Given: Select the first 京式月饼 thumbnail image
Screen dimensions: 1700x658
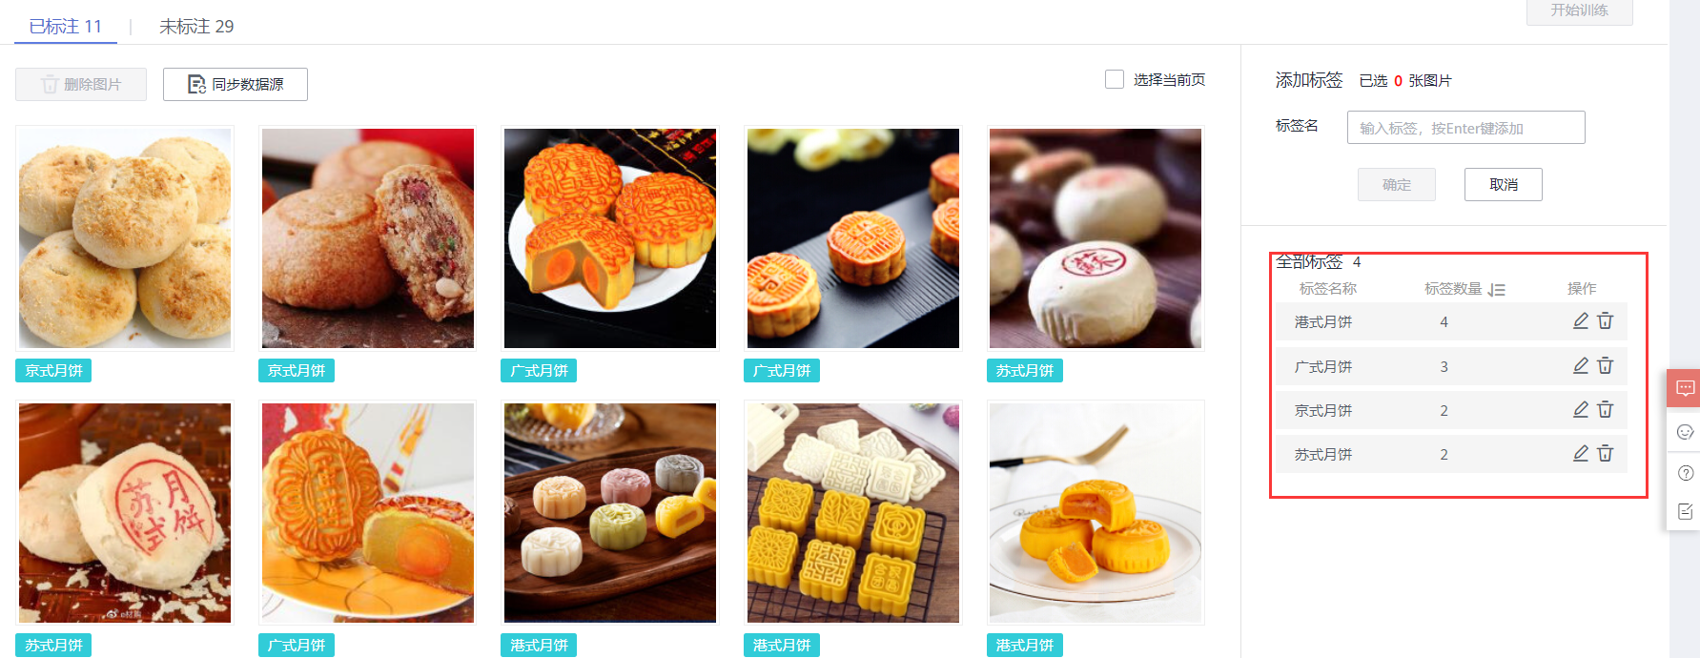Looking at the screenshot, I should 125,238.
